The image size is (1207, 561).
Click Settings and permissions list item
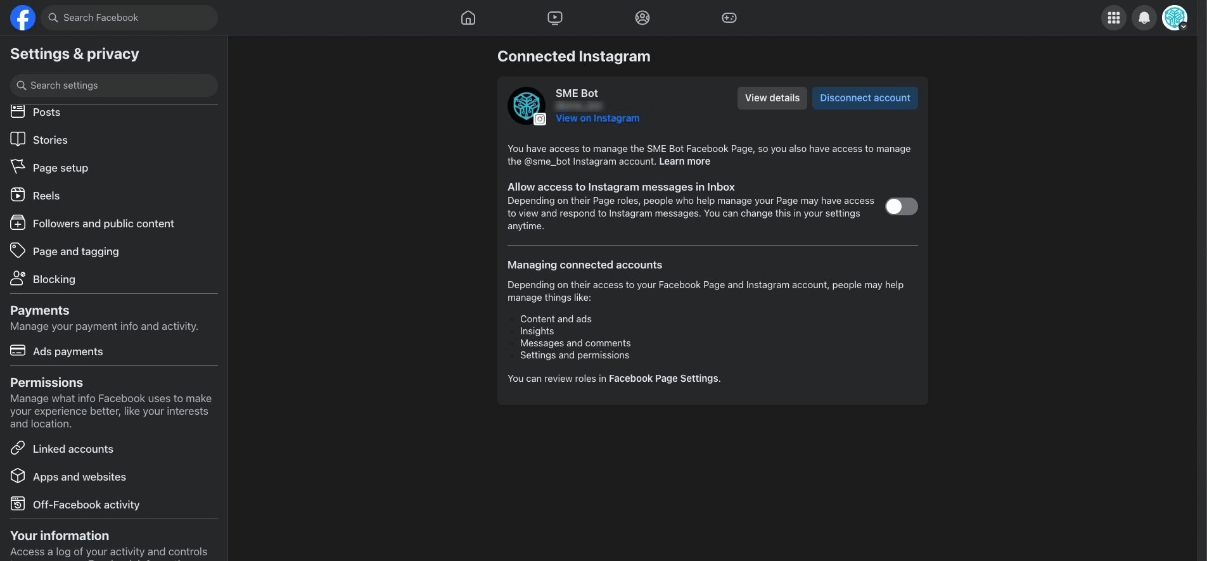point(575,355)
